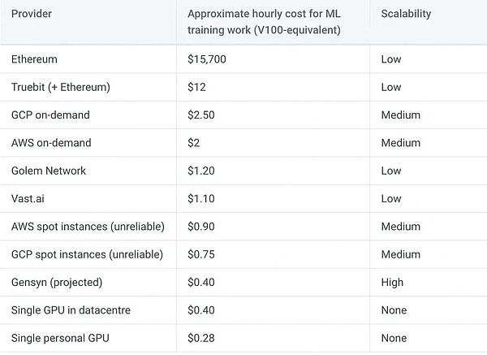Select the Single GPU in datacentre cell
Screen dimensions: 487x355
[71, 310]
